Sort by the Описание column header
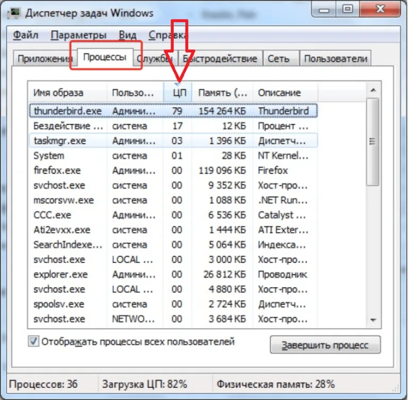This screenshot has width=408, height=400. pyautogui.click(x=285, y=92)
